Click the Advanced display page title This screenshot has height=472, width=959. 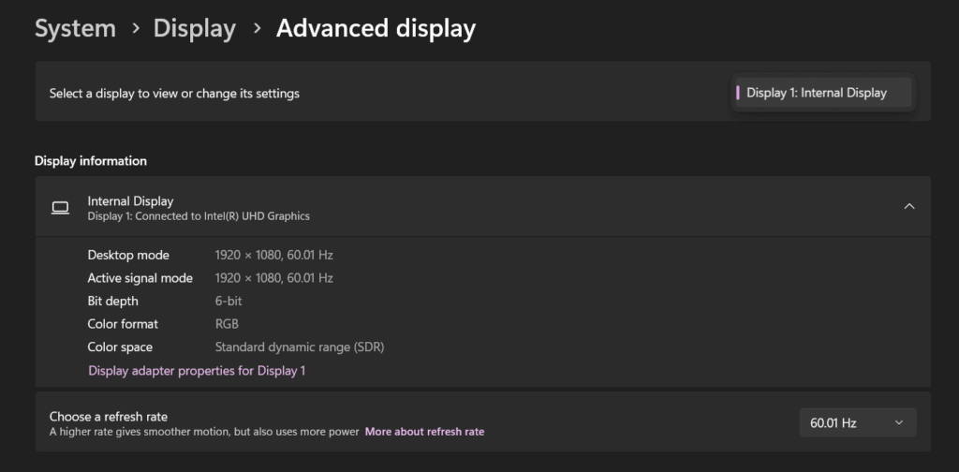coord(376,29)
